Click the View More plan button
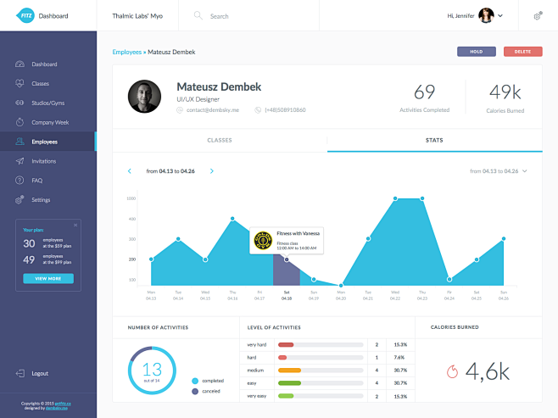 point(48,278)
